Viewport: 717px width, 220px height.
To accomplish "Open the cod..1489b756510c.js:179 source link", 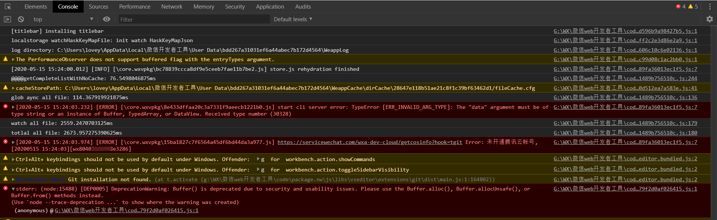I will tap(625, 123).
